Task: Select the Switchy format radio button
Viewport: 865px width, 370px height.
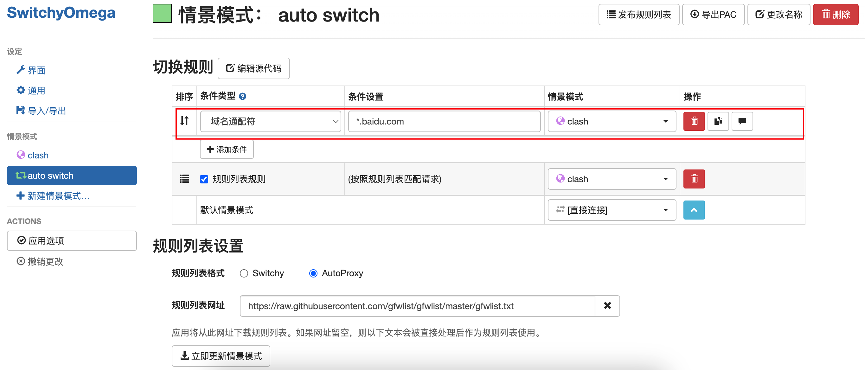Action: click(244, 274)
